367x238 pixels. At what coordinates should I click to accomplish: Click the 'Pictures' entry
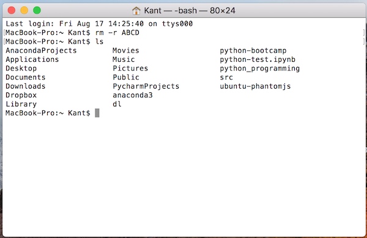point(130,69)
